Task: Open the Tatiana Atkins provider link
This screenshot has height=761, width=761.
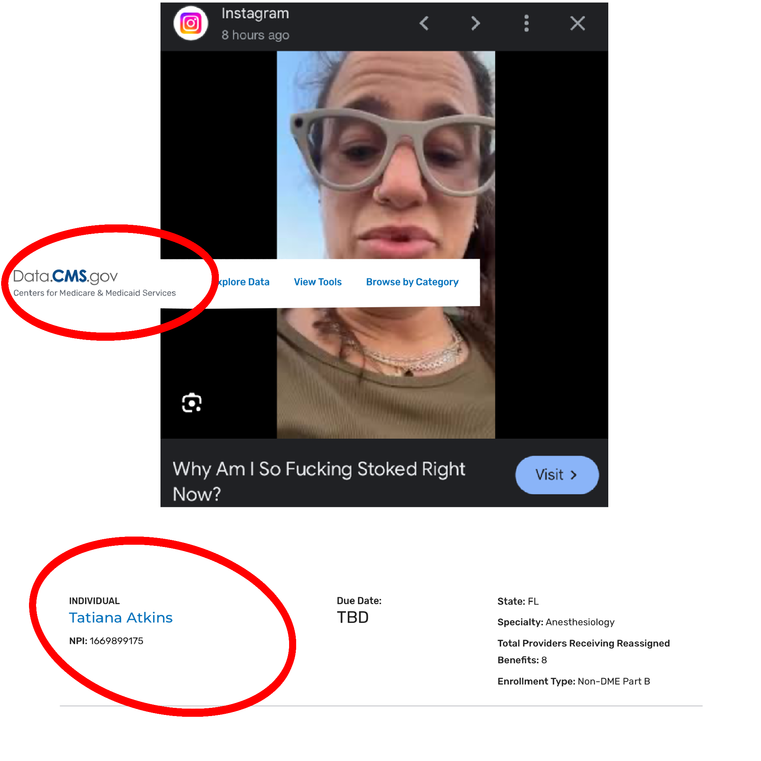Action: (121, 618)
